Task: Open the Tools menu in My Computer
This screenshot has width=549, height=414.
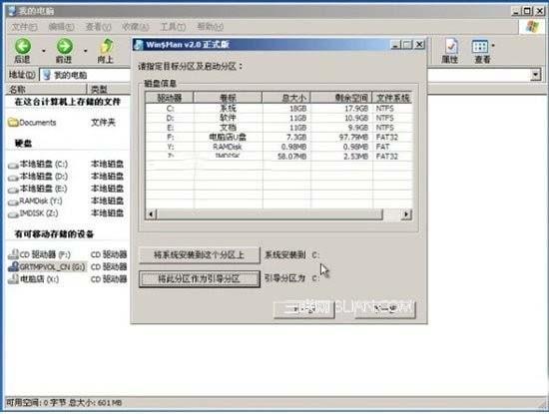Action: [173, 27]
